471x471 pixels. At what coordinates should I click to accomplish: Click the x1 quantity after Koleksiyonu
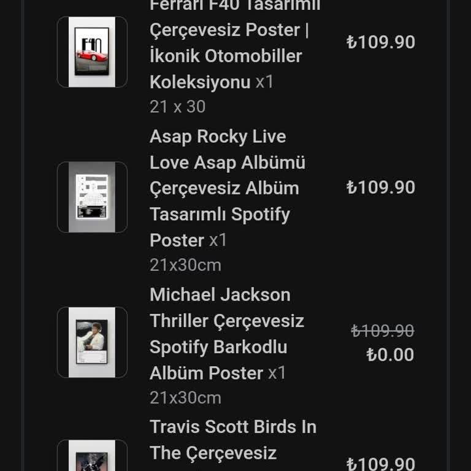tap(265, 82)
